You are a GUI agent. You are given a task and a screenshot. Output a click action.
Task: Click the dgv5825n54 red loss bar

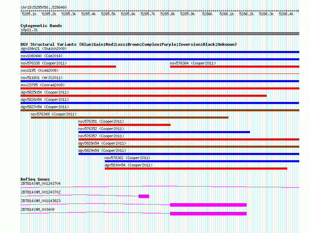(143, 96)
